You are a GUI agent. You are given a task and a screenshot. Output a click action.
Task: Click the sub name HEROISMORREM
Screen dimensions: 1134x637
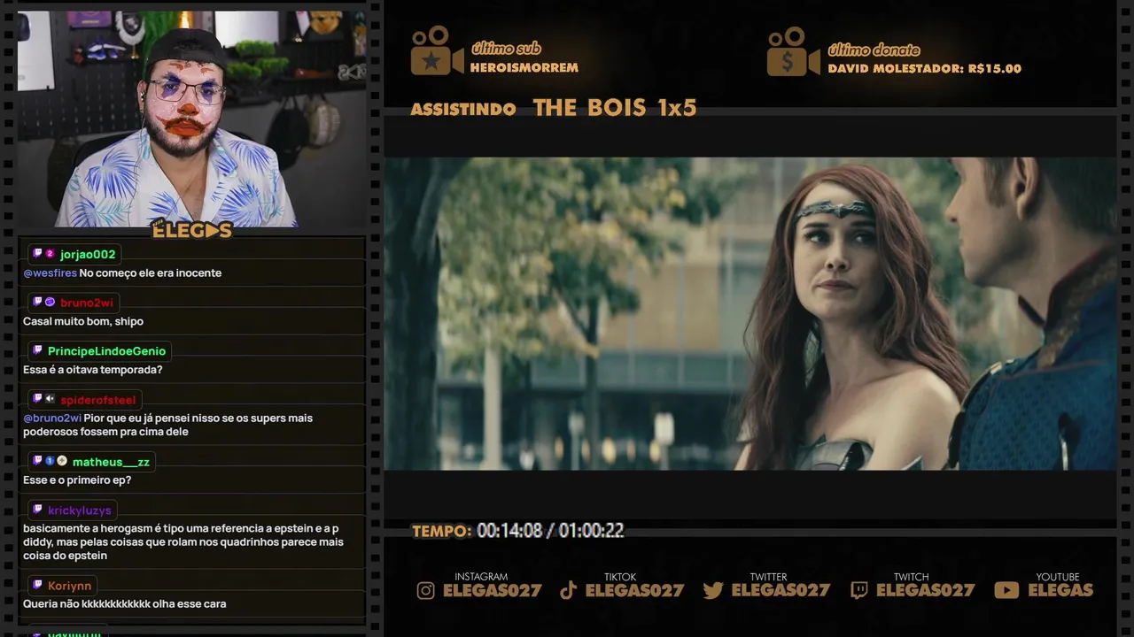coord(524,68)
